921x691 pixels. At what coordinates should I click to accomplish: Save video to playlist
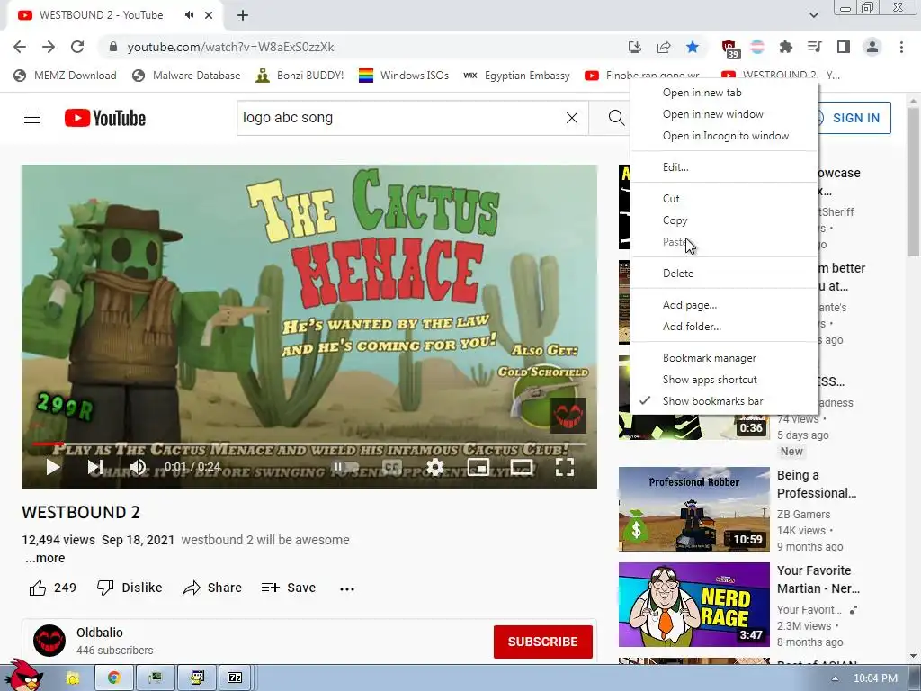(x=289, y=588)
